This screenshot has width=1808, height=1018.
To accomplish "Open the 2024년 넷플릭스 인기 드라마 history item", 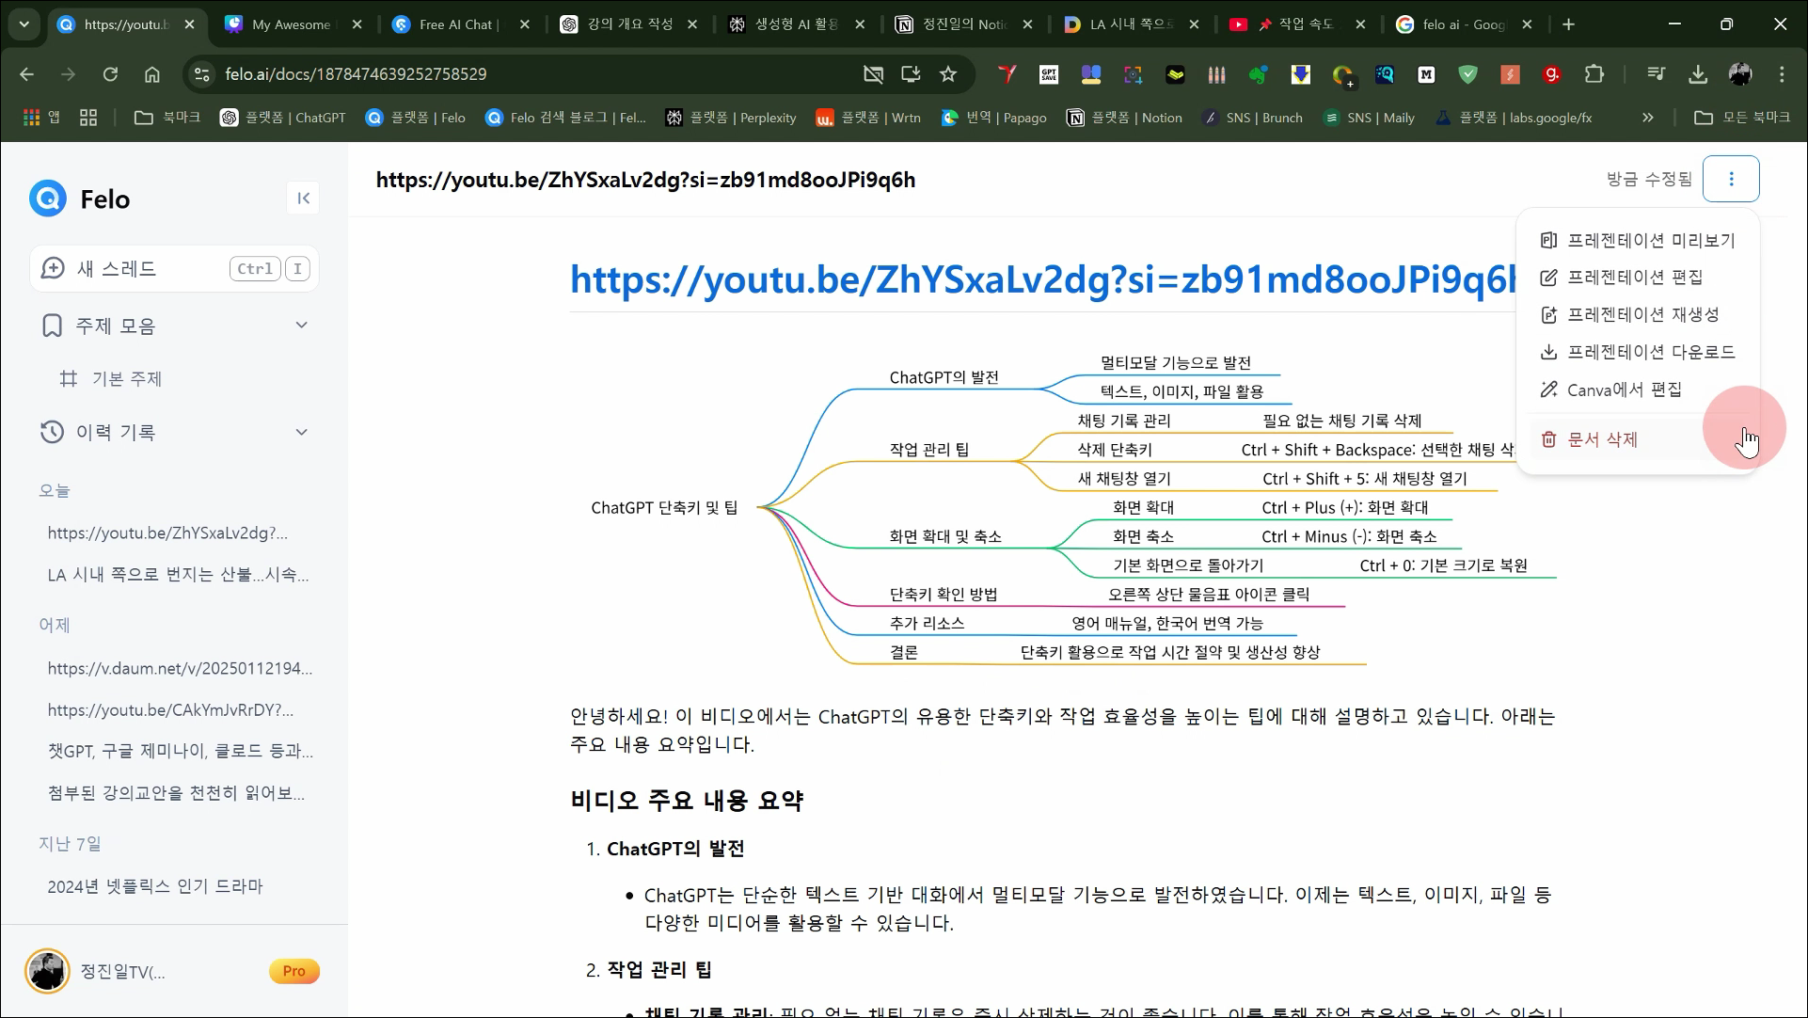I will pos(155,886).
